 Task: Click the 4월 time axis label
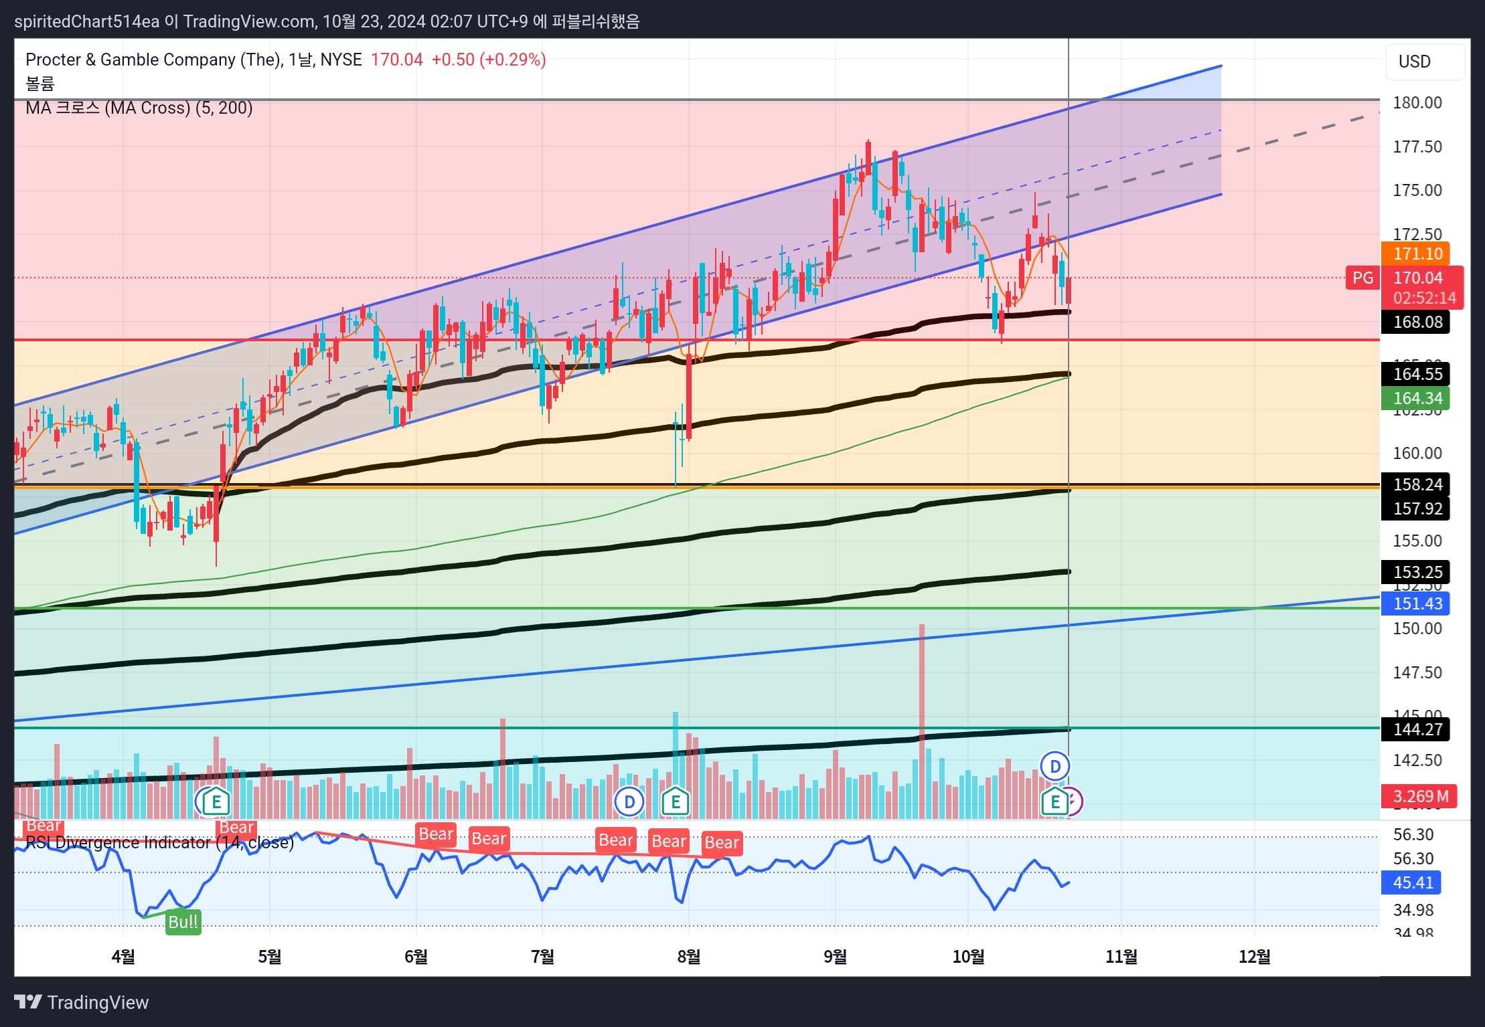tap(123, 956)
